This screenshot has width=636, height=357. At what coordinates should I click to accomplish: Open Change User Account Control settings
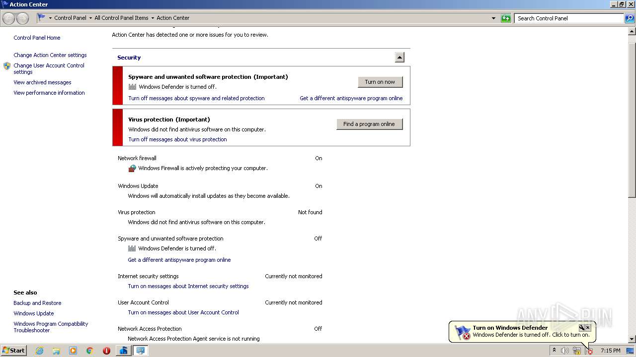[x=49, y=68]
